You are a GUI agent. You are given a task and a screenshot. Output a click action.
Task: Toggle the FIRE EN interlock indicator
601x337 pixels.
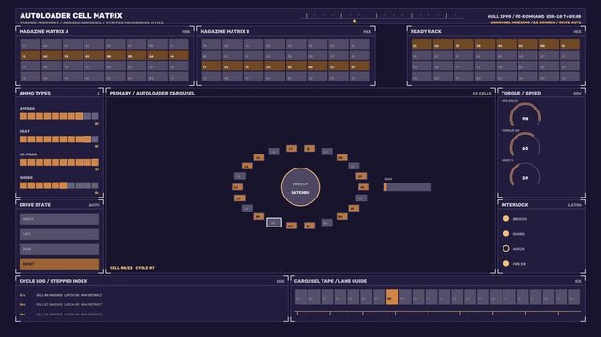point(506,264)
